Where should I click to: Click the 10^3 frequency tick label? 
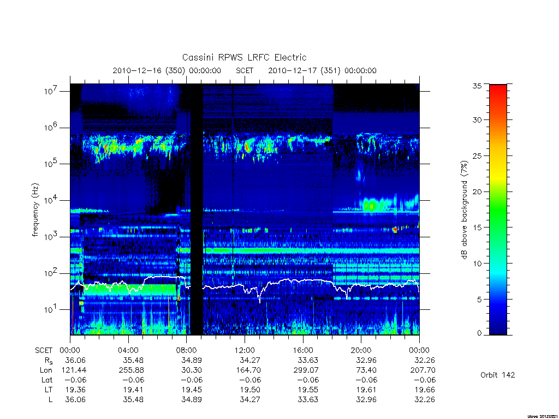(51, 236)
